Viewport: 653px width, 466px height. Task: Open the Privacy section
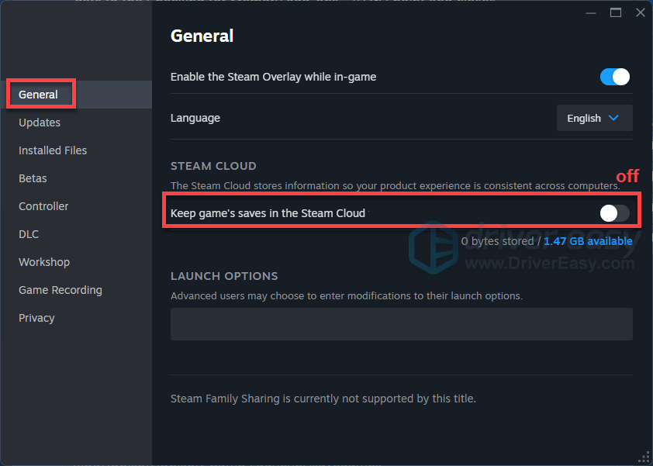[36, 318]
